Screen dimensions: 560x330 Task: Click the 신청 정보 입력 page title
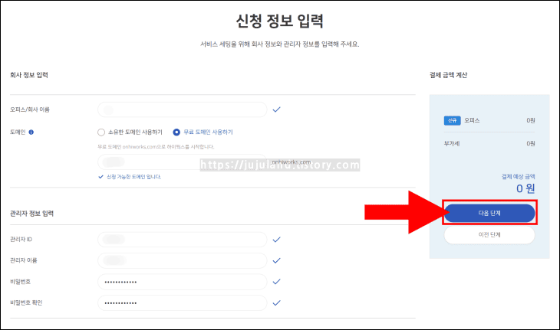coord(280,21)
